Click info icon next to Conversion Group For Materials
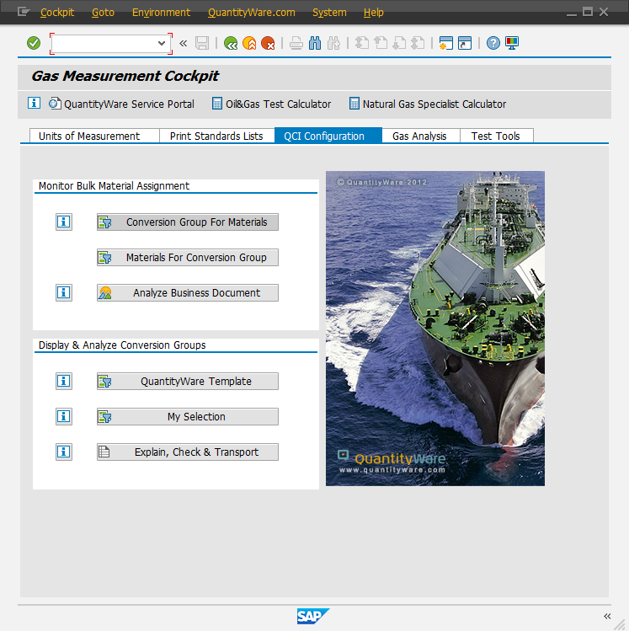 [64, 222]
